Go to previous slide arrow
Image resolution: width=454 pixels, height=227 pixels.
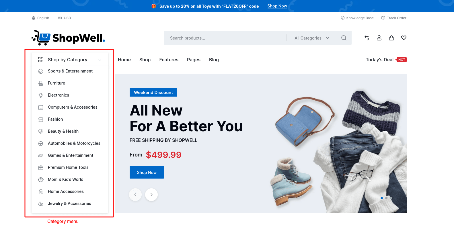[135, 195]
